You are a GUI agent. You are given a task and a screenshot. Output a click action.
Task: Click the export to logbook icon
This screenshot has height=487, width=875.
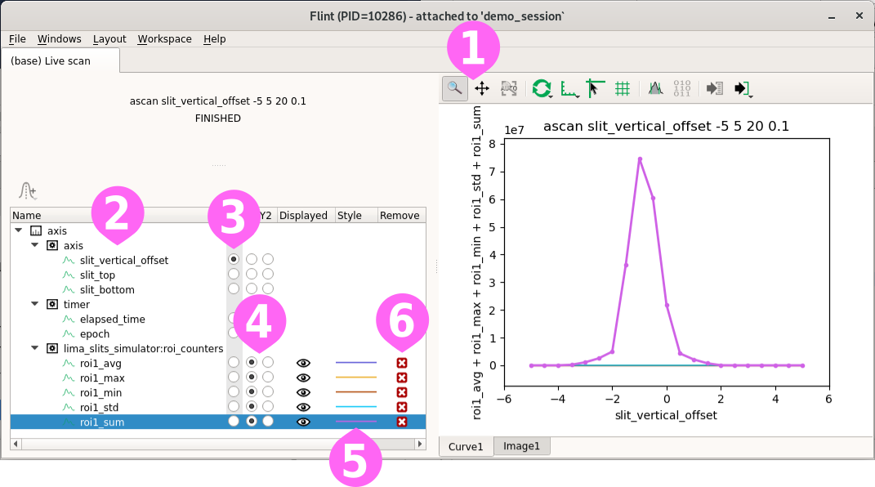[714, 88]
